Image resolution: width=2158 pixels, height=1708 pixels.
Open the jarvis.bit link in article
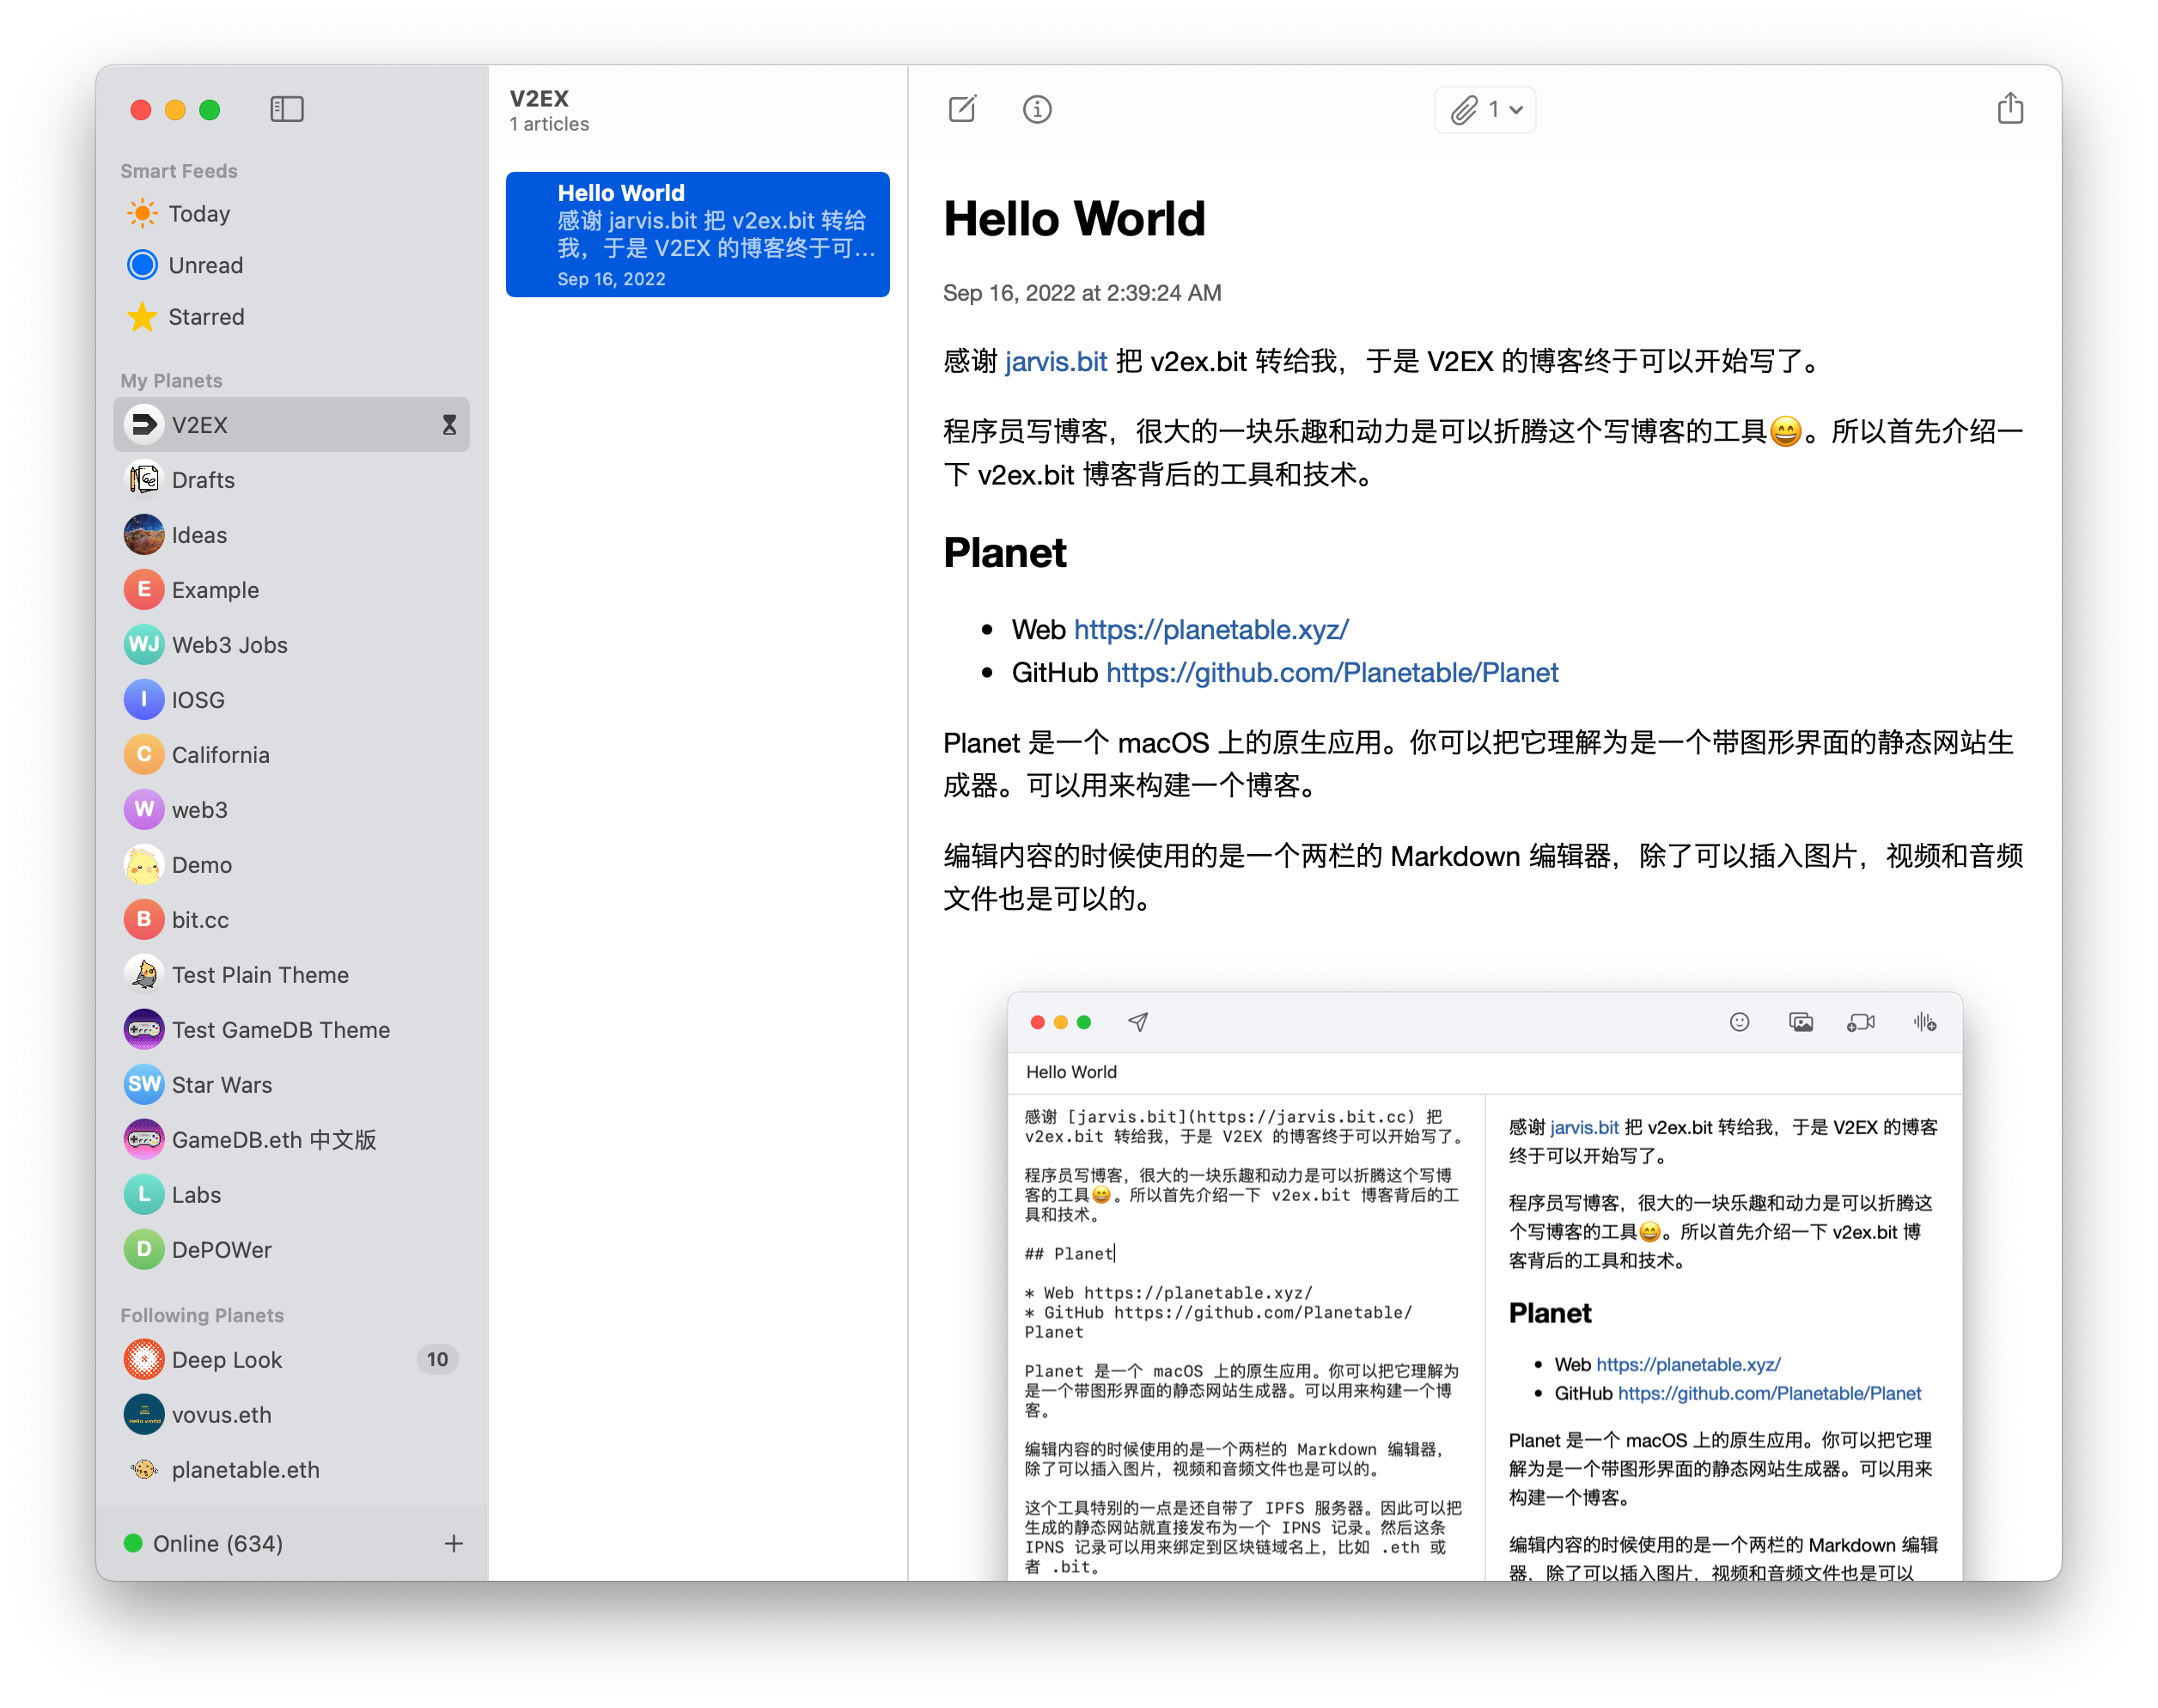tap(1055, 362)
